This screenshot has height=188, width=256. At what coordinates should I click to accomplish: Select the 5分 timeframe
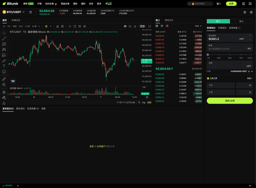coord(9,26)
